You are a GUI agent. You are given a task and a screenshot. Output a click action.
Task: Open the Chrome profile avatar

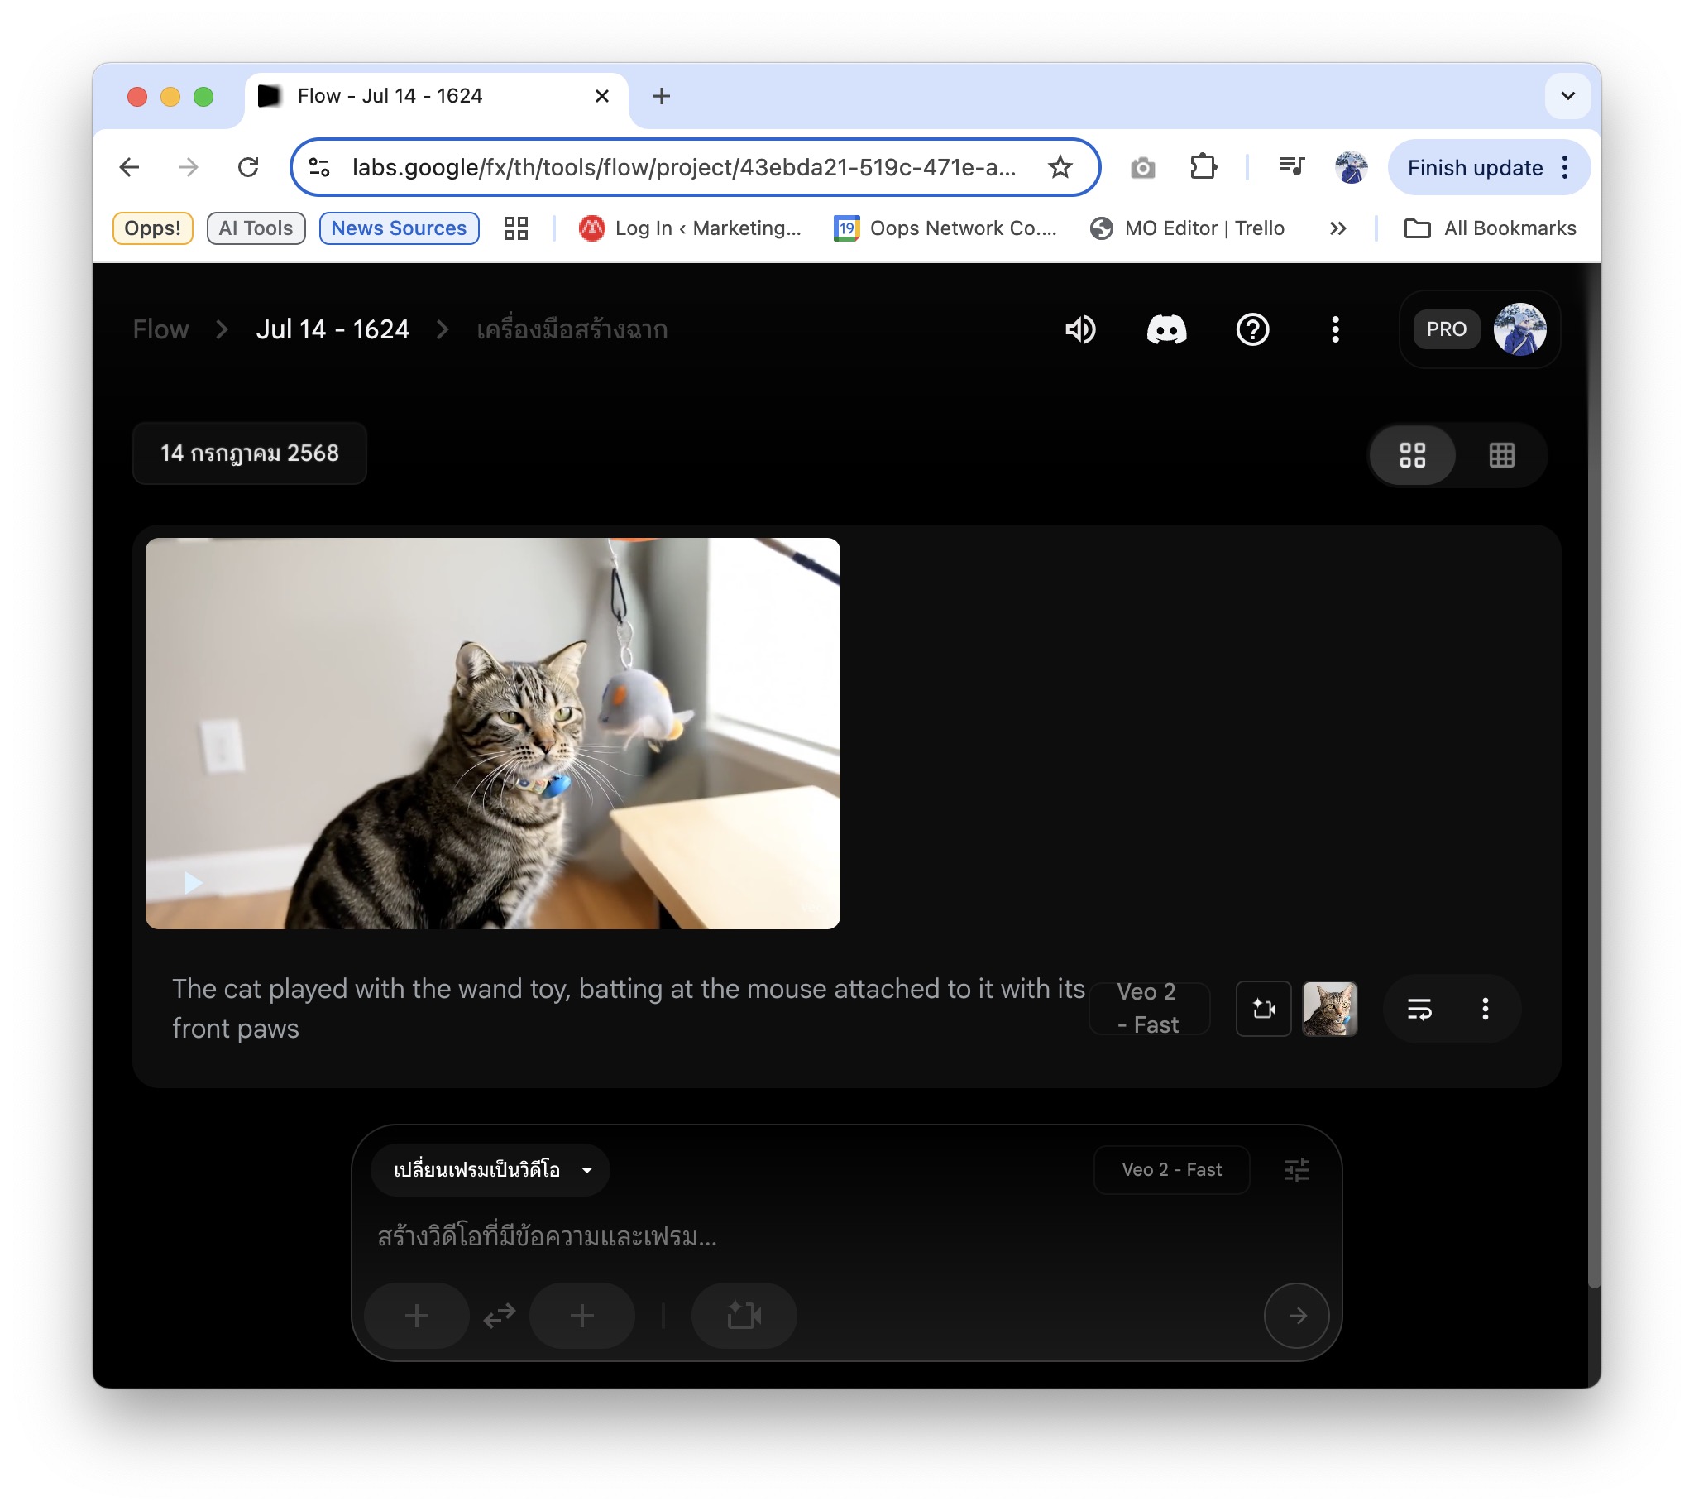pyautogui.click(x=1351, y=168)
